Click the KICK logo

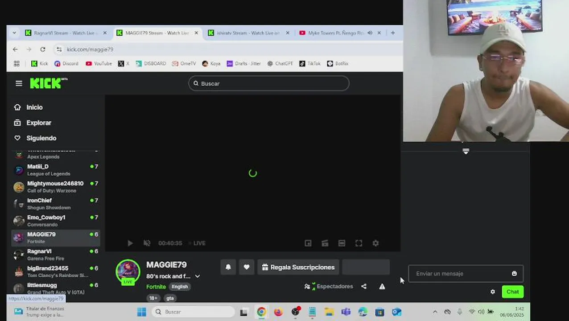48,83
